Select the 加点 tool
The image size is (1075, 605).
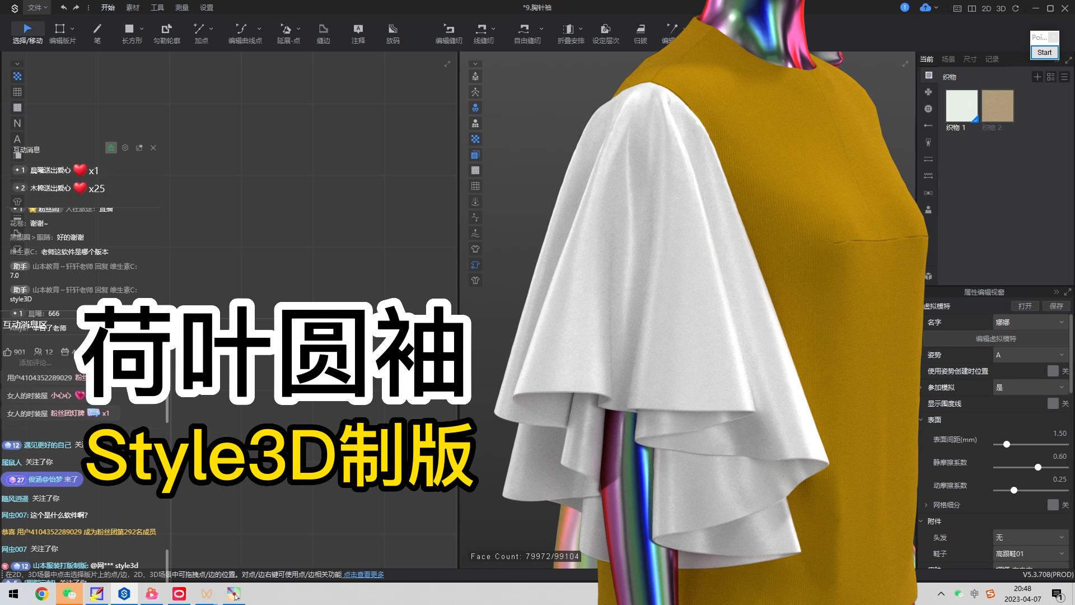202,34
